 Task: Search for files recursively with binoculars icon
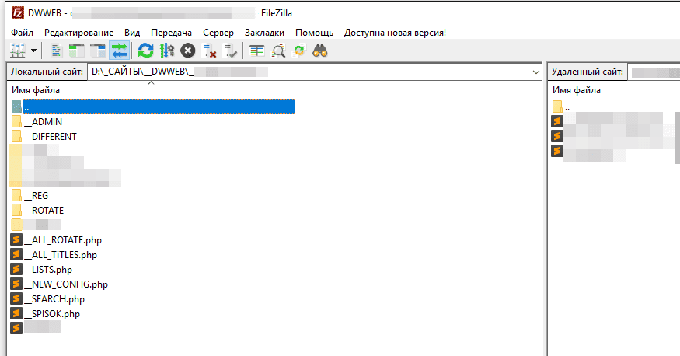(320, 51)
